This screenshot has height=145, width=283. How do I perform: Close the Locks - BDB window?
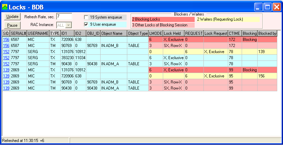[277, 7]
